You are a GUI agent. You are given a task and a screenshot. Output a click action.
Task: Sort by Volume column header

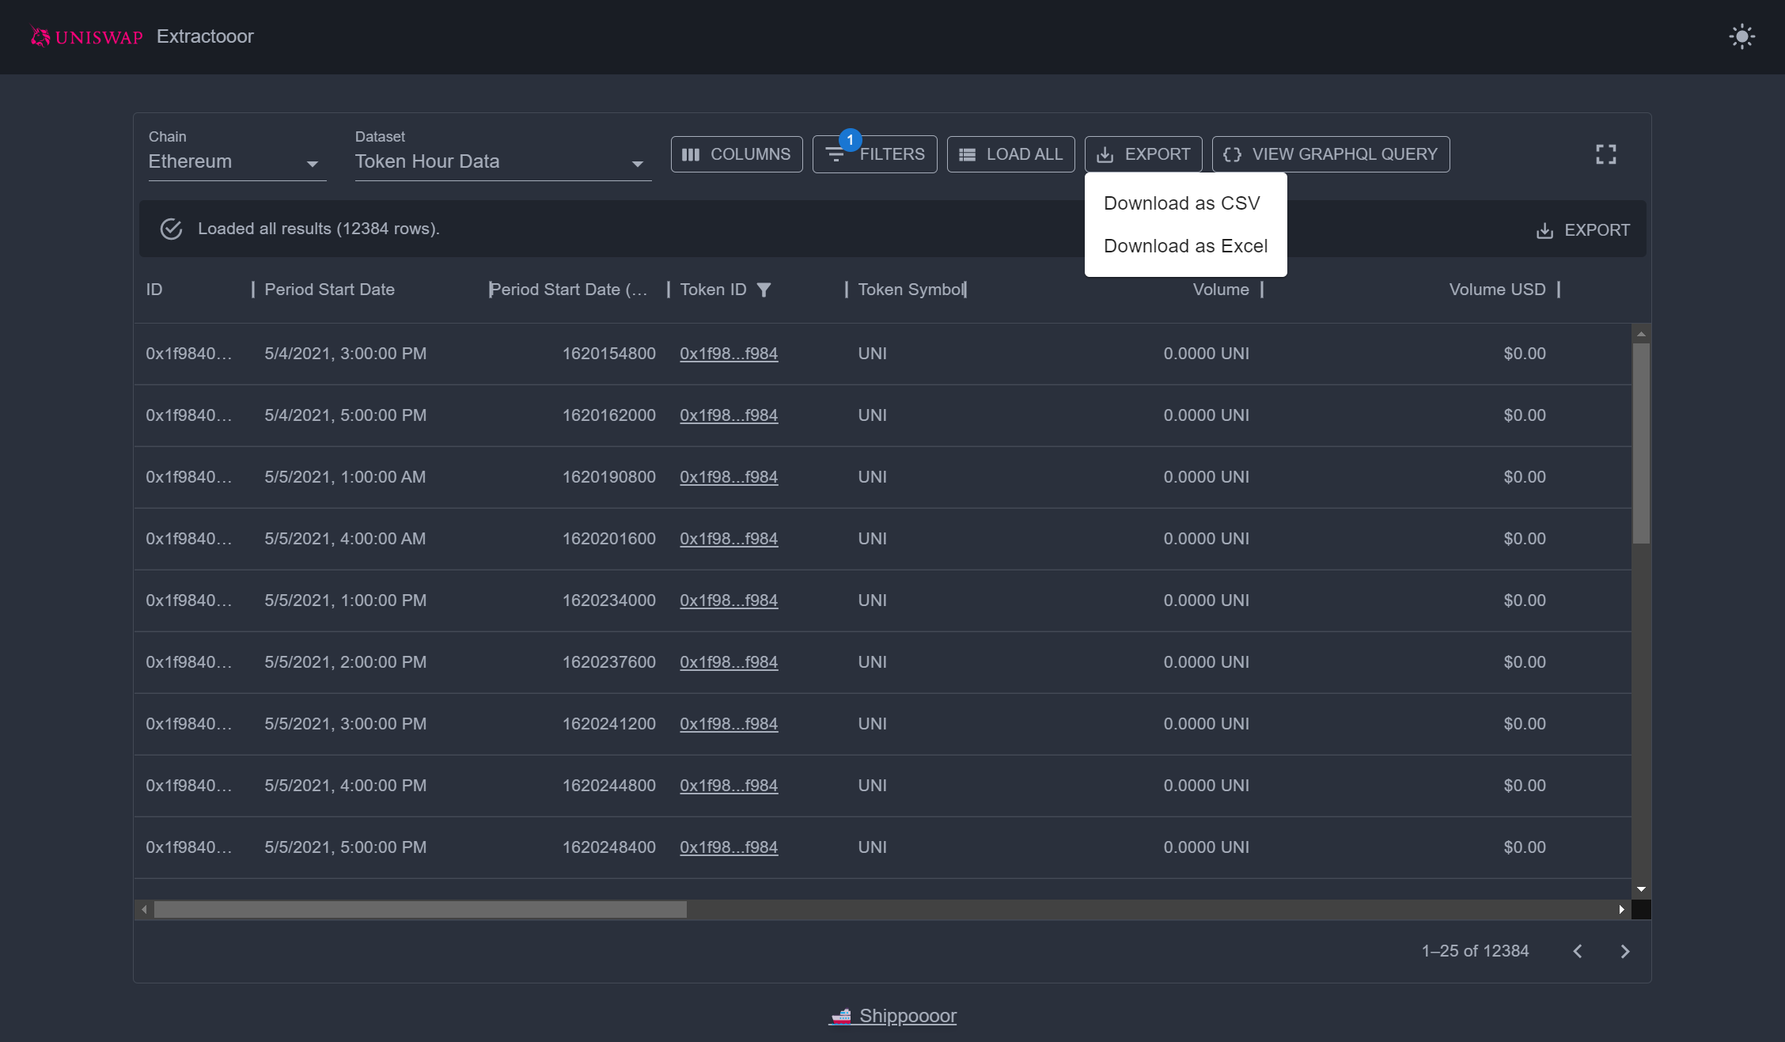coord(1221,290)
